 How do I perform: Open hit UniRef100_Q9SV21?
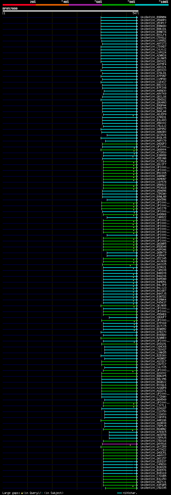pos(153,61)
